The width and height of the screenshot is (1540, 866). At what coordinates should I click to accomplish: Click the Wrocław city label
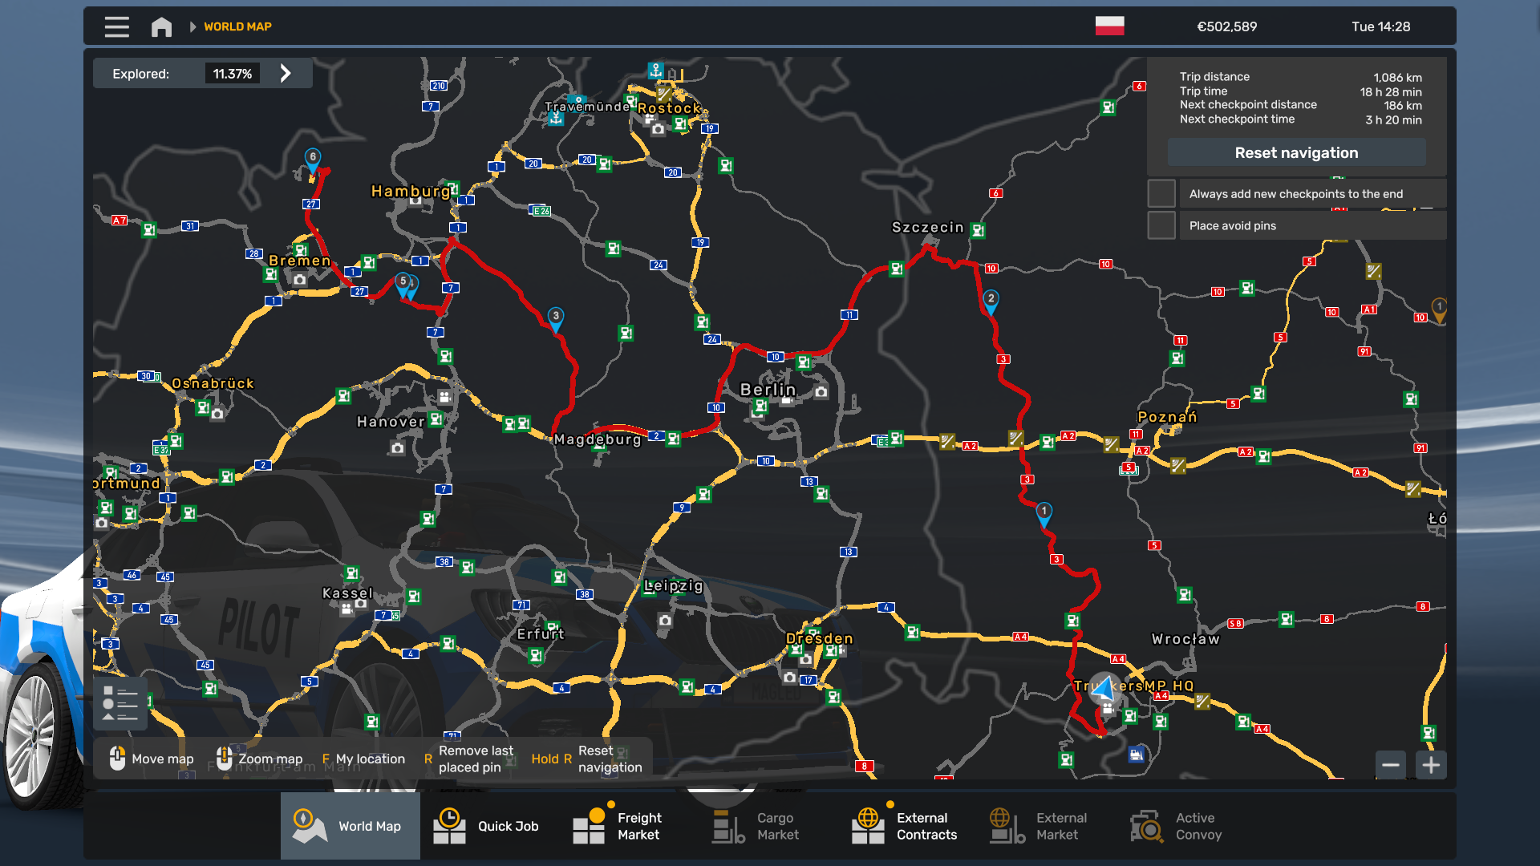click(x=1185, y=639)
